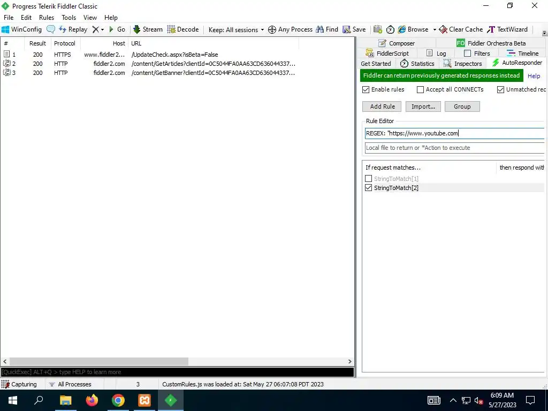This screenshot has width=548, height=411.
Task: Click QuickExec command box
Action: pos(177,372)
